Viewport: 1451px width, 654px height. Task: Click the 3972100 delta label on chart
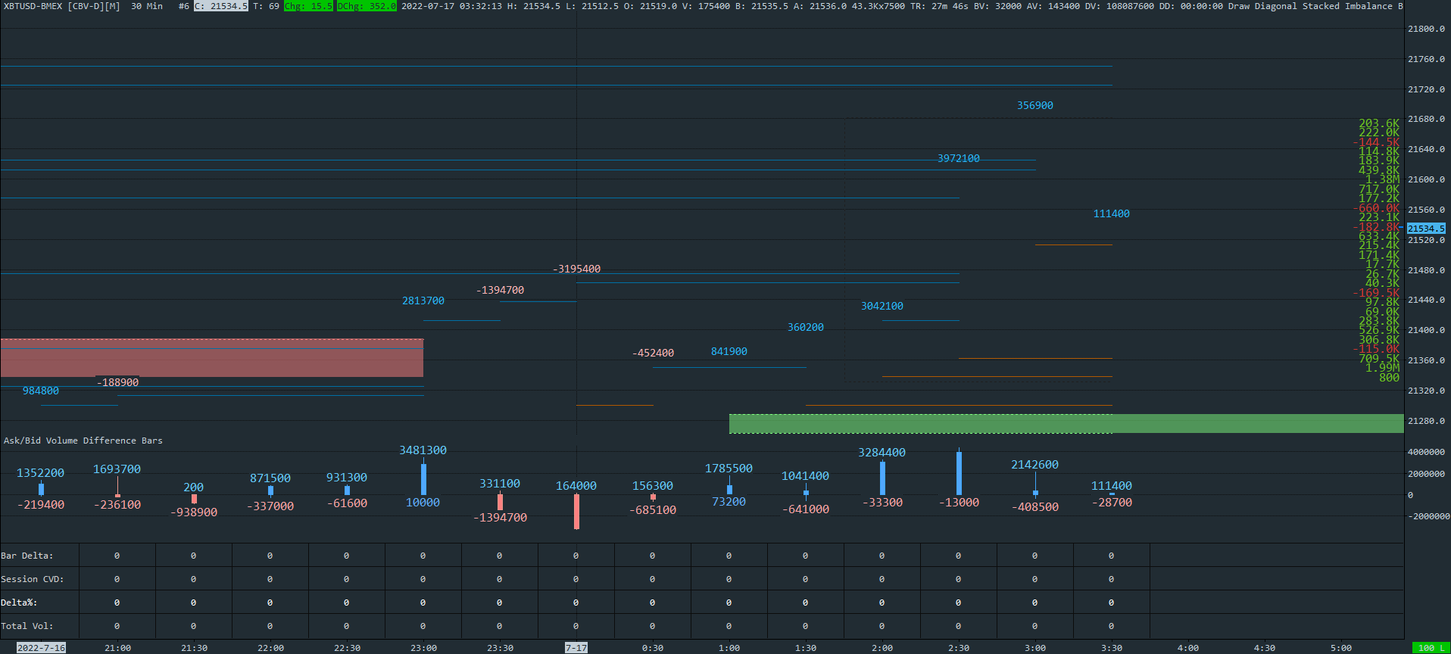click(x=958, y=158)
